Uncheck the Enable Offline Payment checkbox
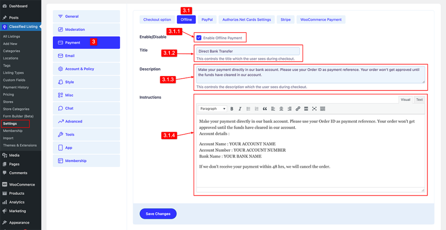446x230 pixels. click(x=199, y=38)
